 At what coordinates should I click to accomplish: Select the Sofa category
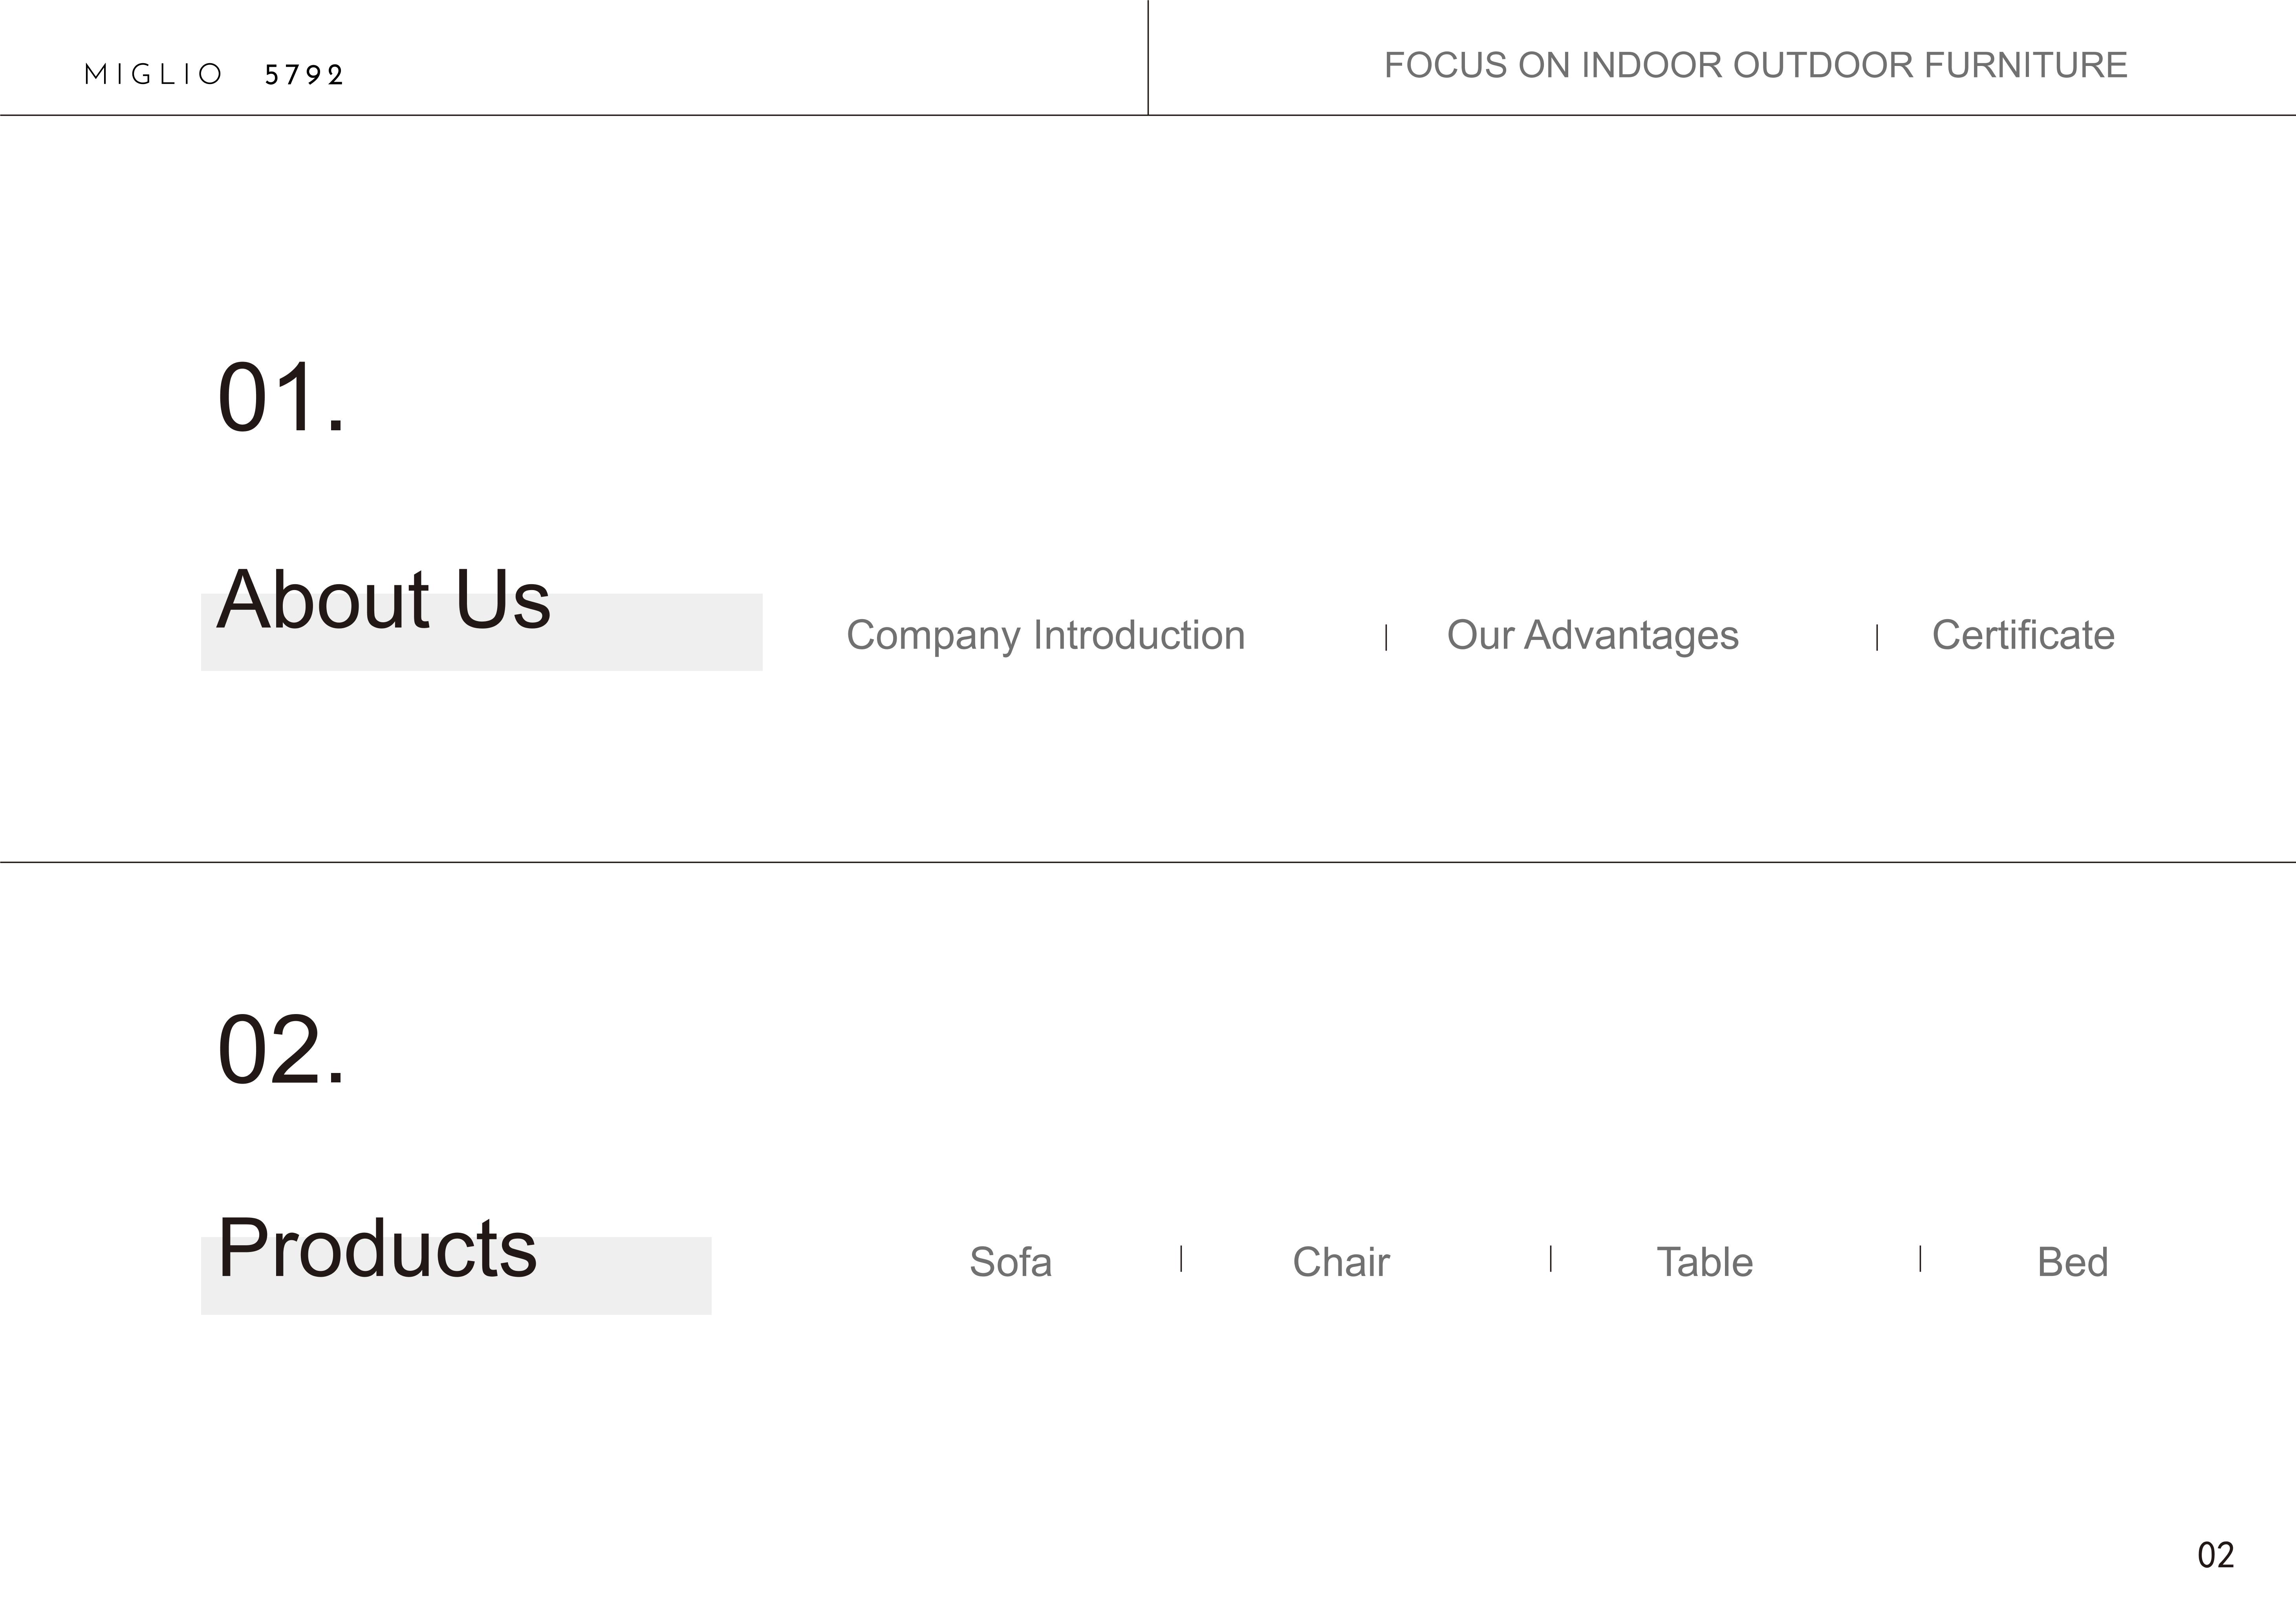click(1010, 1262)
